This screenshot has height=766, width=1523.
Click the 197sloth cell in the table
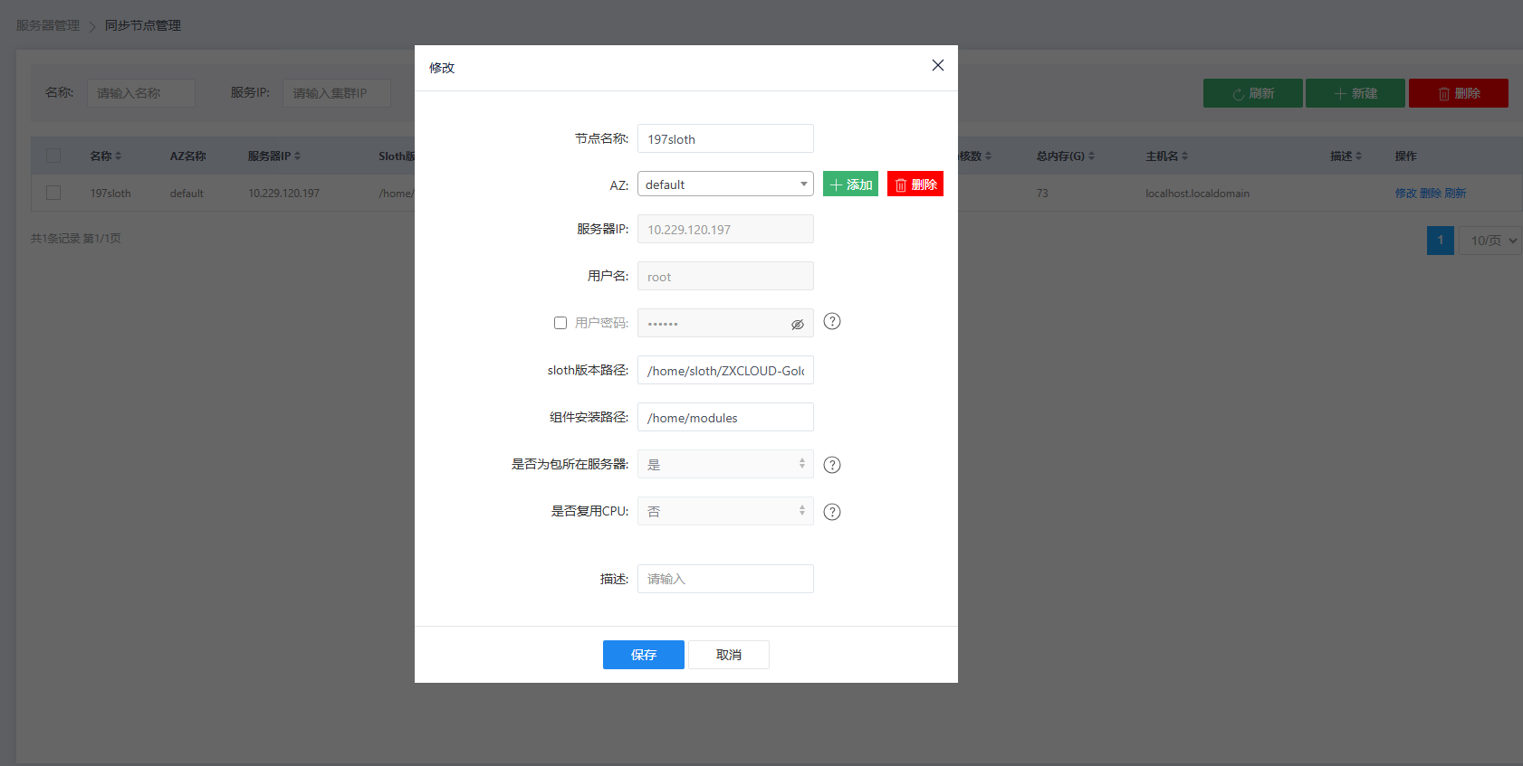point(110,194)
